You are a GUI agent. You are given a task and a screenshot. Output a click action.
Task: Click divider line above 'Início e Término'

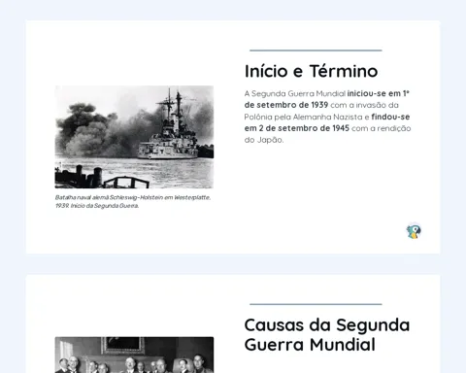point(316,51)
